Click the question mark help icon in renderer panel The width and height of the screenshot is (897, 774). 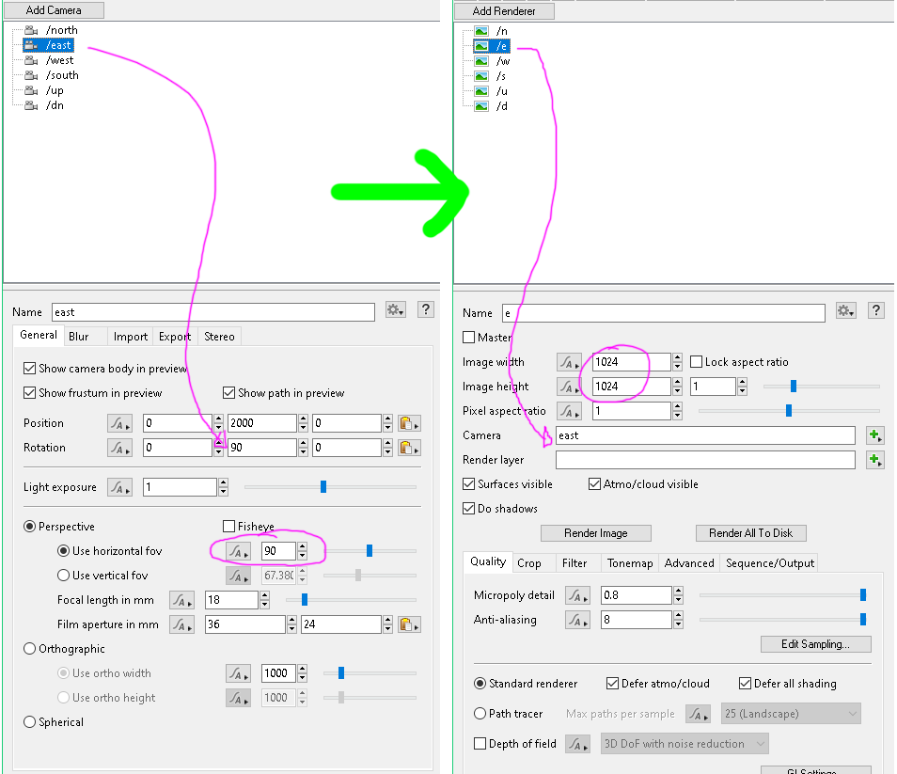[x=875, y=310]
